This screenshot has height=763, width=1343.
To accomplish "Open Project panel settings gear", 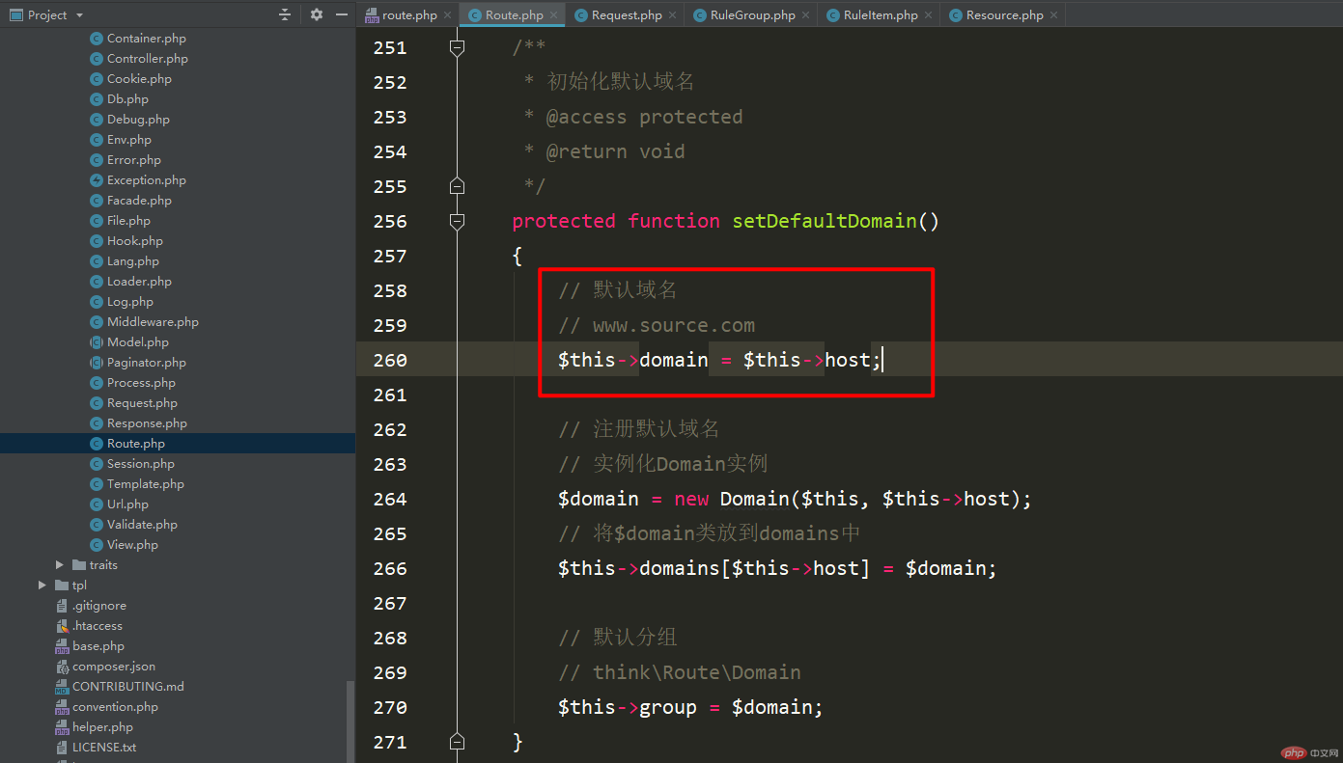I will click(316, 14).
